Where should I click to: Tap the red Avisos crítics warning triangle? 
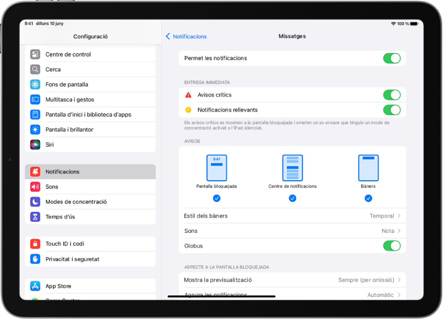click(188, 95)
